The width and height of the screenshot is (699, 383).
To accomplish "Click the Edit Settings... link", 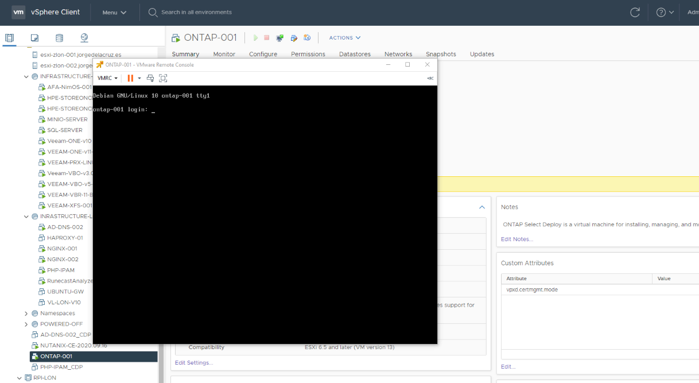I will click(x=194, y=363).
